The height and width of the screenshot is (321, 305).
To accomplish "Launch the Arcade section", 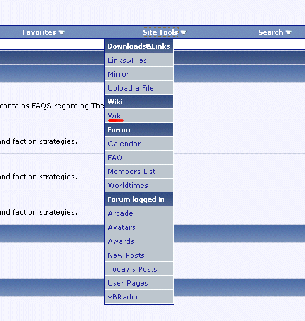I will point(139,213).
